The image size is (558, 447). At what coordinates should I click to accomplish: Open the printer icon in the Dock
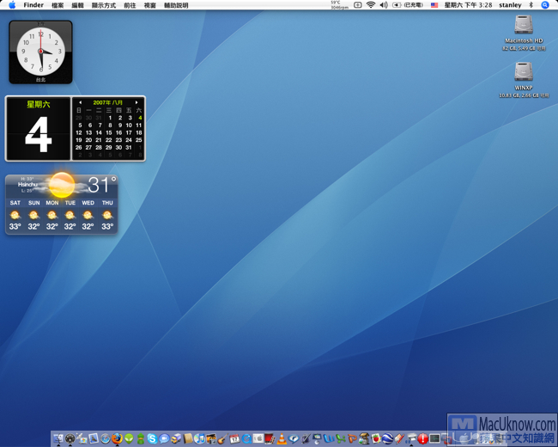click(412, 438)
